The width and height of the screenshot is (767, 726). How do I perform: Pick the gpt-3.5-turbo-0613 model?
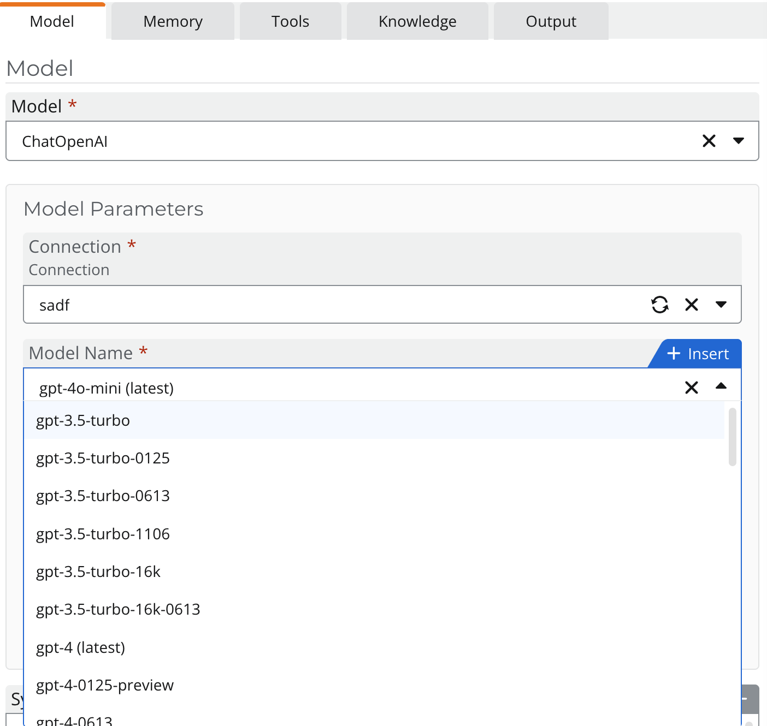103,496
